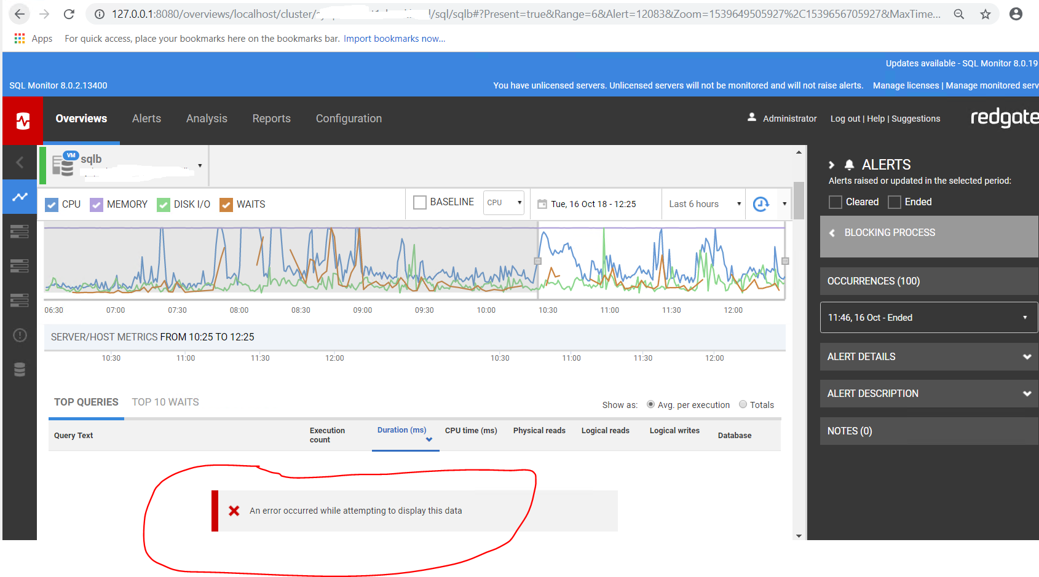The image size is (1039, 577).
Task: Click the rewind time clock icon
Action: tap(761, 204)
